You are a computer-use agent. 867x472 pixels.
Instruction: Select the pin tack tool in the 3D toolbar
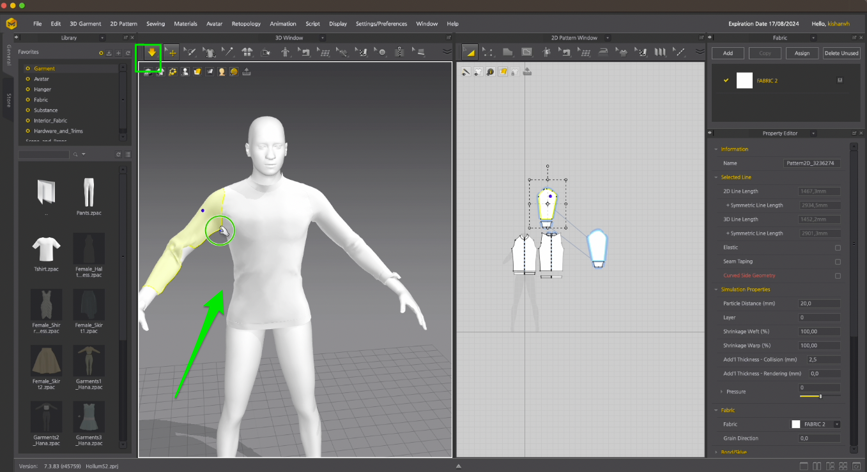228,52
